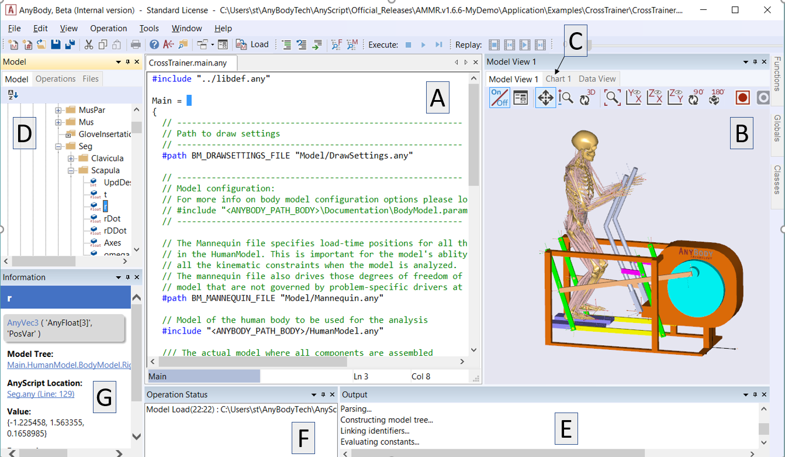
Task: Switch to the YX plane view
Action: [x=633, y=98]
